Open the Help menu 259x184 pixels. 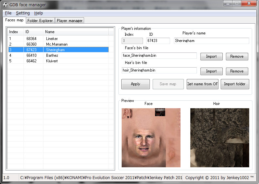tap(39, 13)
